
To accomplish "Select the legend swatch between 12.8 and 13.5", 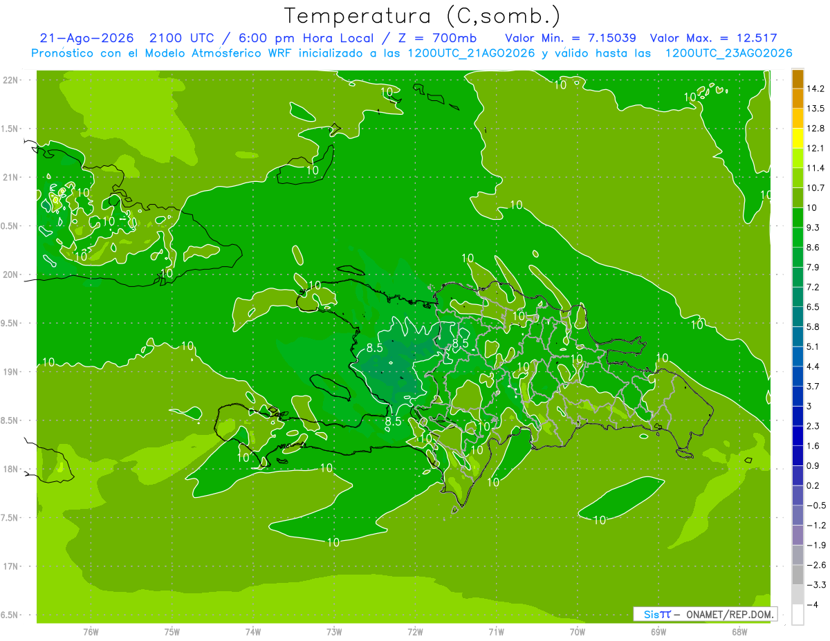I will click(x=797, y=118).
